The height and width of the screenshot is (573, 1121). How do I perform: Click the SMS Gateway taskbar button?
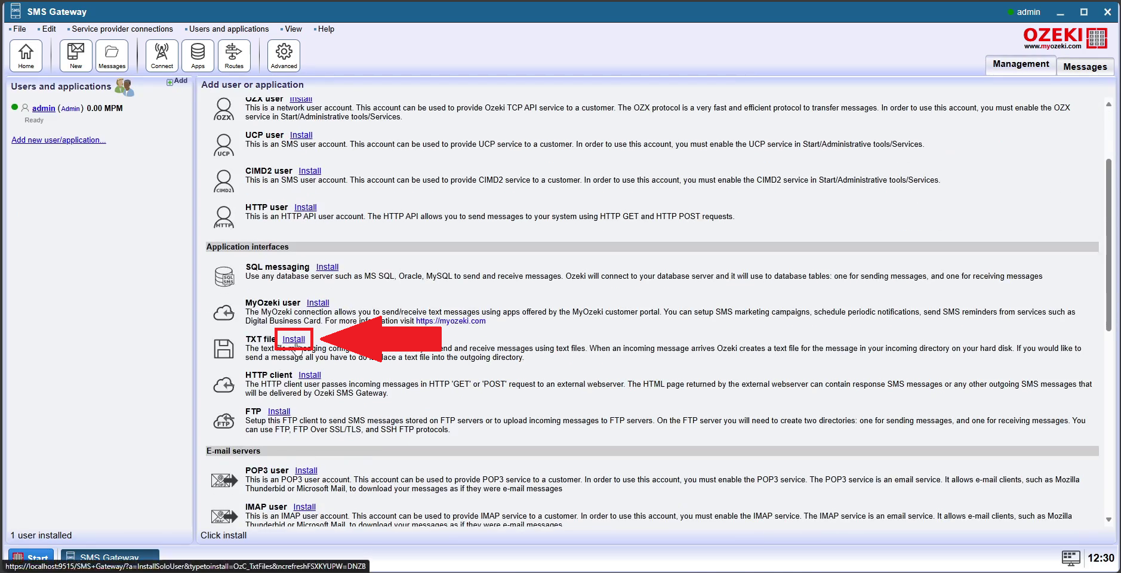(x=110, y=557)
